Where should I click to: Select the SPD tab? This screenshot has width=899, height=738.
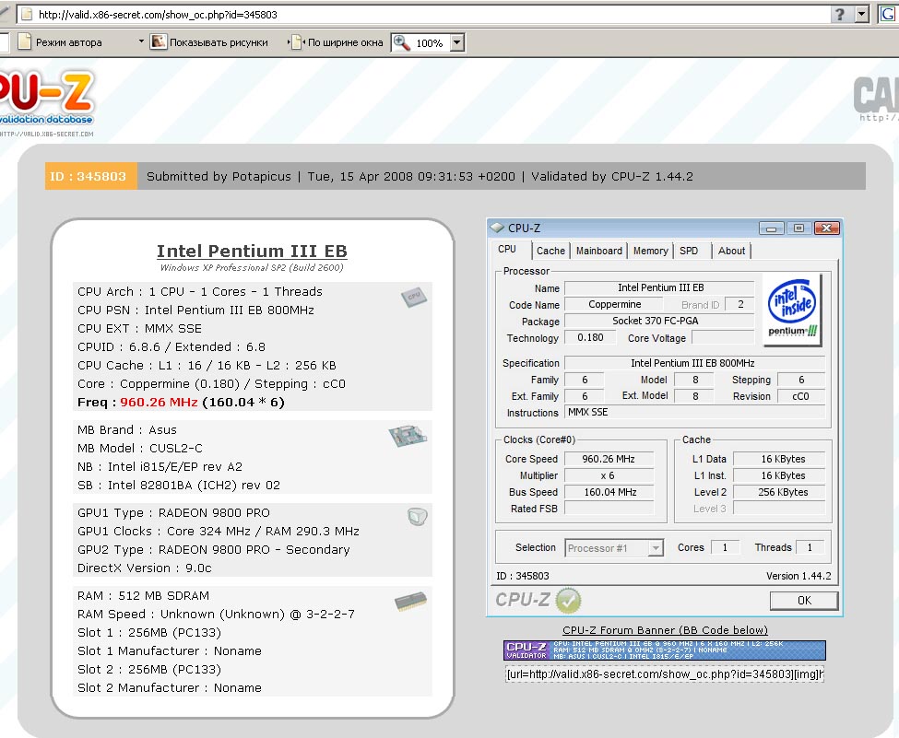tap(689, 251)
